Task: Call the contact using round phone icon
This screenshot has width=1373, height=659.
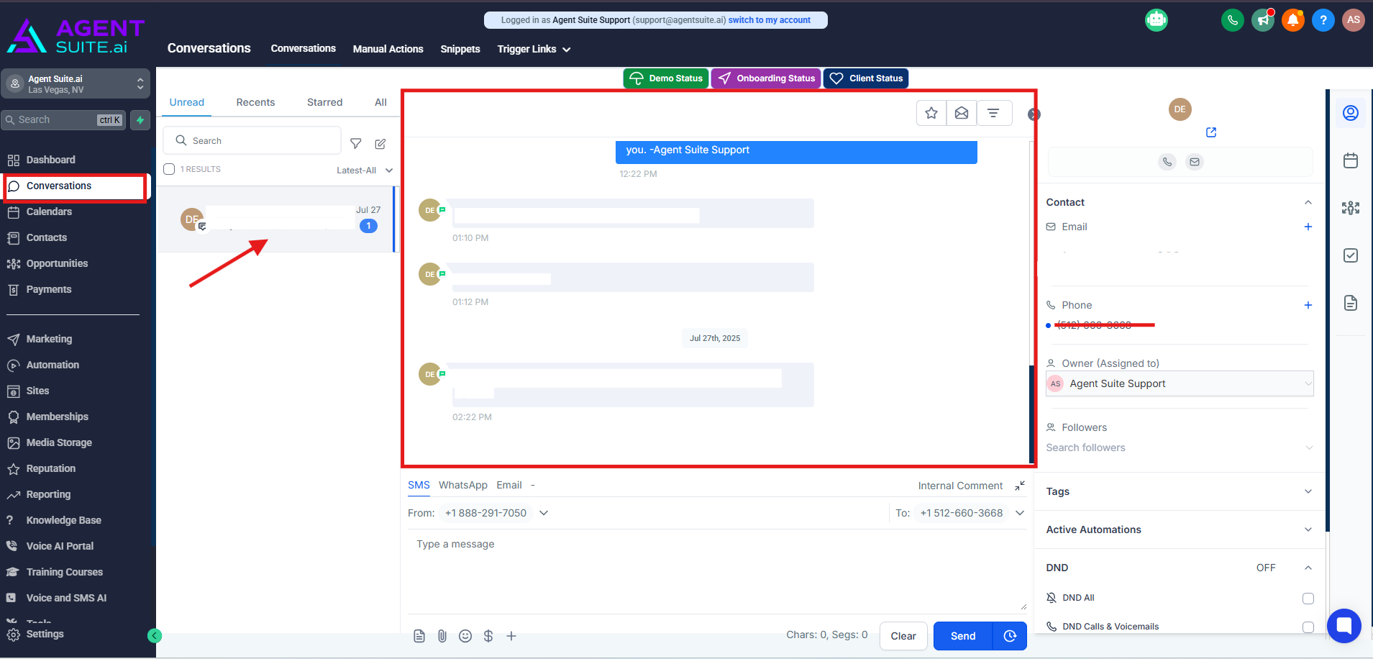Action: click(1167, 162)
